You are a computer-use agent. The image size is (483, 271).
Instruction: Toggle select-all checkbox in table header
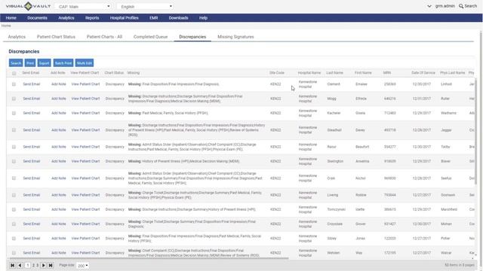pos(14,73)
